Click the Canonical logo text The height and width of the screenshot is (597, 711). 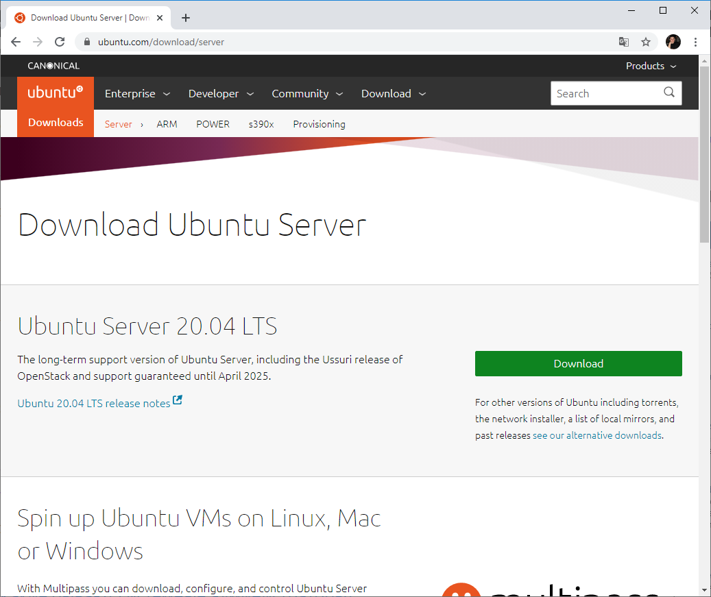point(53,66)
